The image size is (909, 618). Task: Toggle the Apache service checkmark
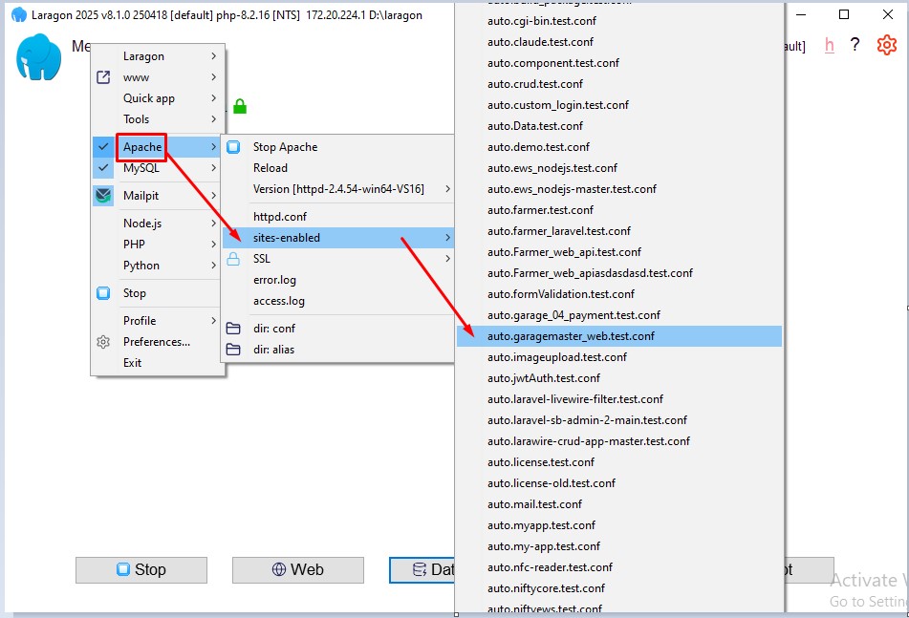[x=103, y=147]
